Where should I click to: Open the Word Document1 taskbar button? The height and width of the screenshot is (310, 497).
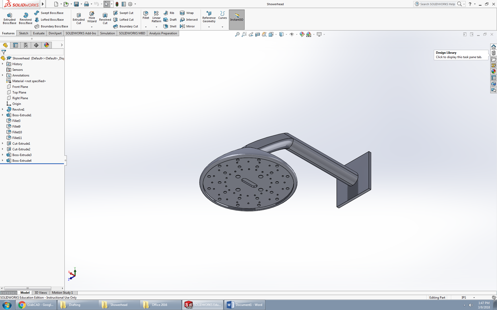245,305
